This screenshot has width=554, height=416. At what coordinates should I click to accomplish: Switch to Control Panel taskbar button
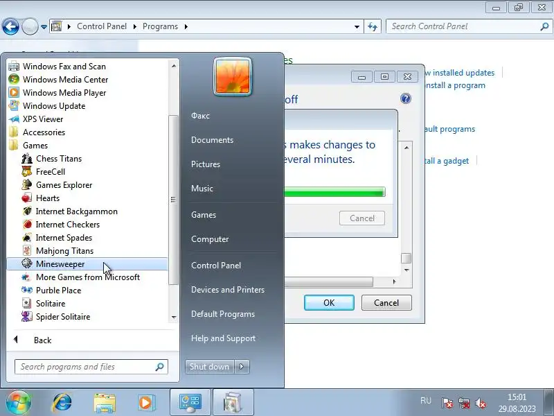pos(190,403)
